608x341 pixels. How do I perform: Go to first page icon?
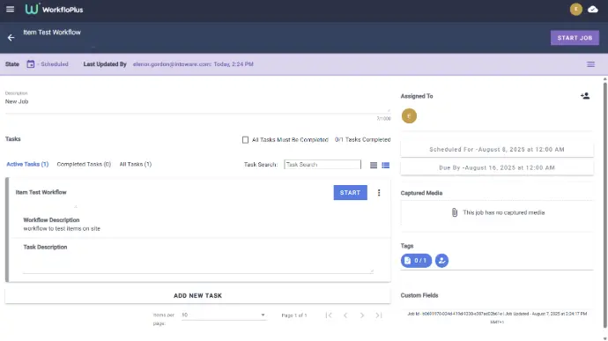[329, 315]
